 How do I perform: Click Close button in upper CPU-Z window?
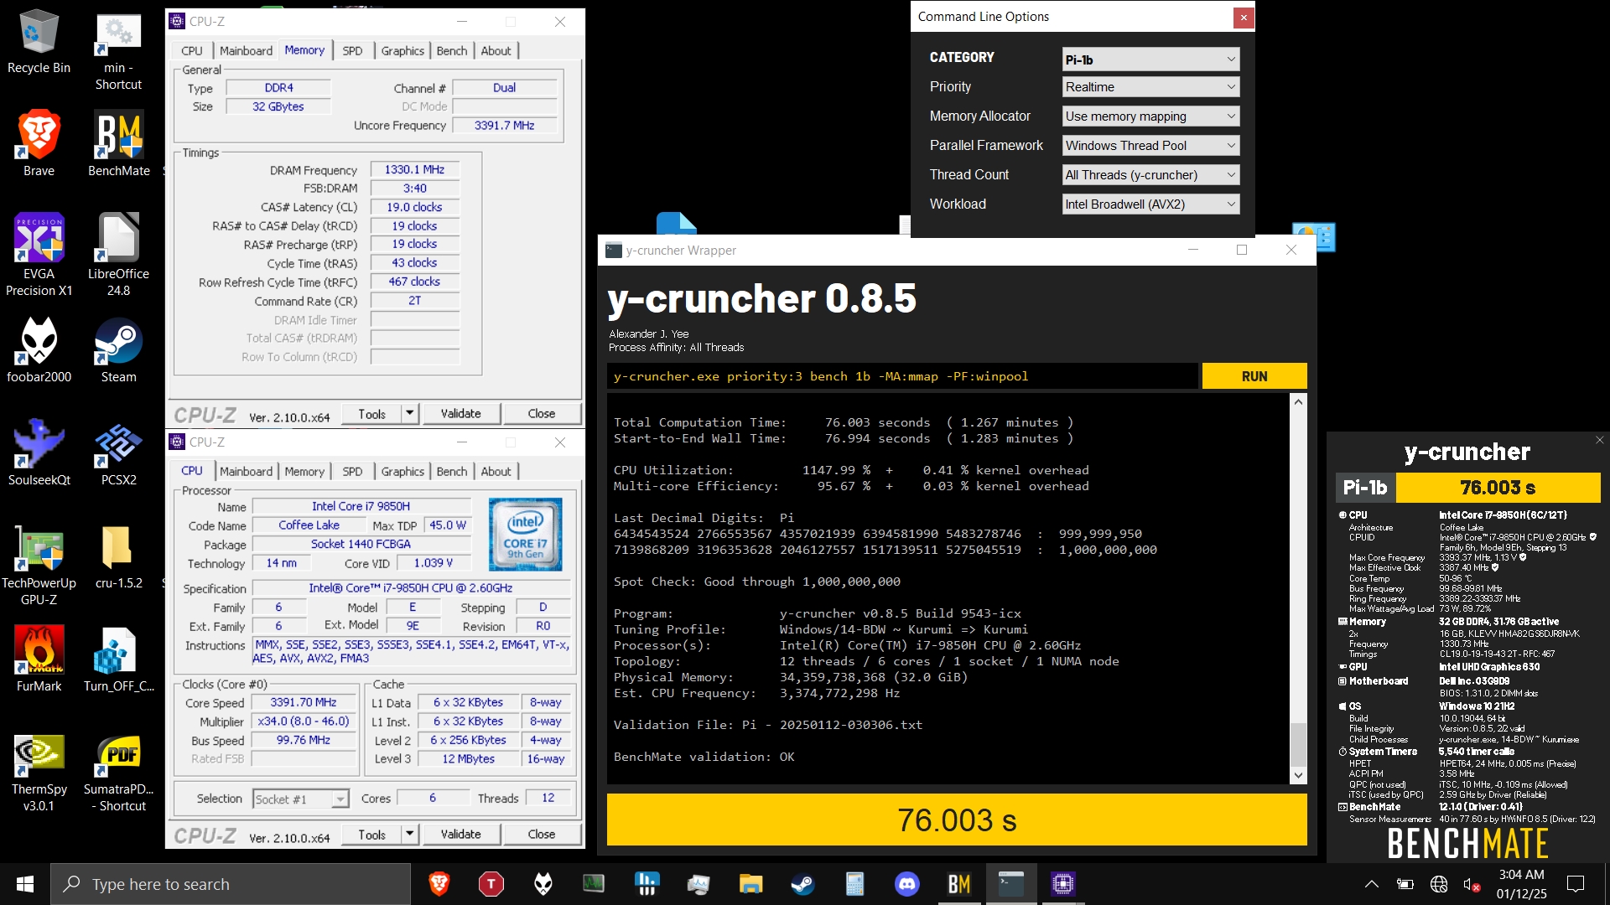(x=541, y=413)
